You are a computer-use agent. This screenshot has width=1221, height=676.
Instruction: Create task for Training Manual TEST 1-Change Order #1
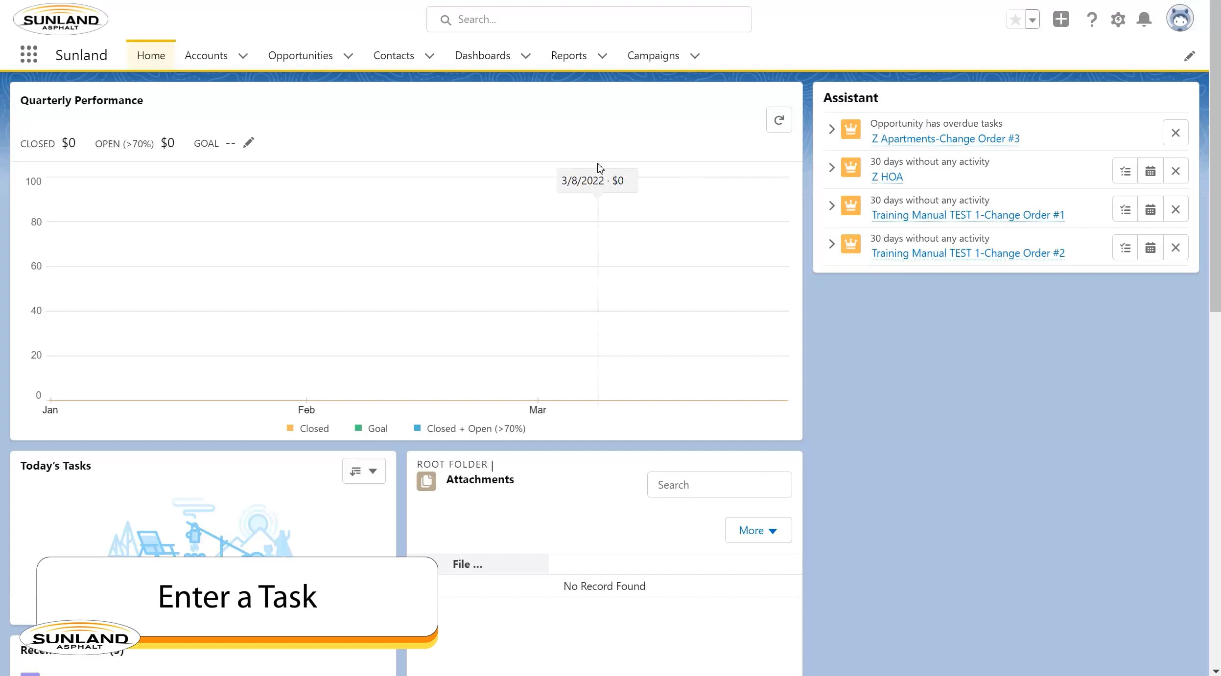[x=1125, y=209]
